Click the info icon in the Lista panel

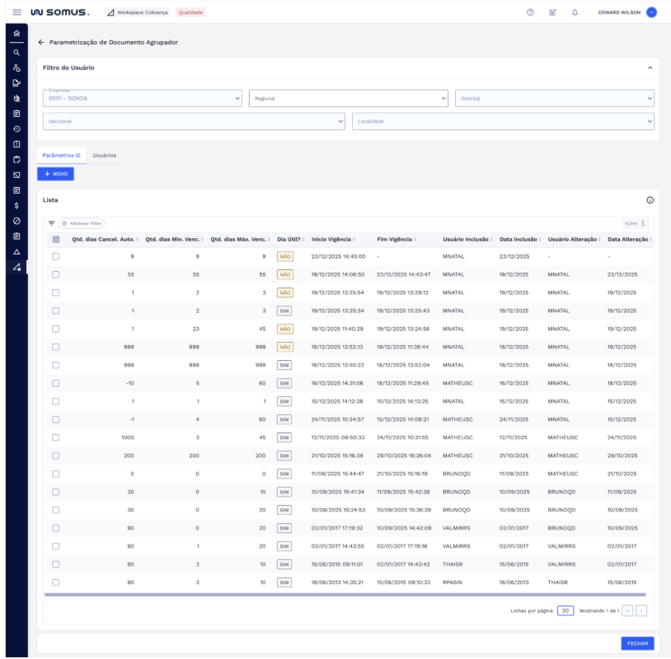pyautogui.click(x=650, y=200)
